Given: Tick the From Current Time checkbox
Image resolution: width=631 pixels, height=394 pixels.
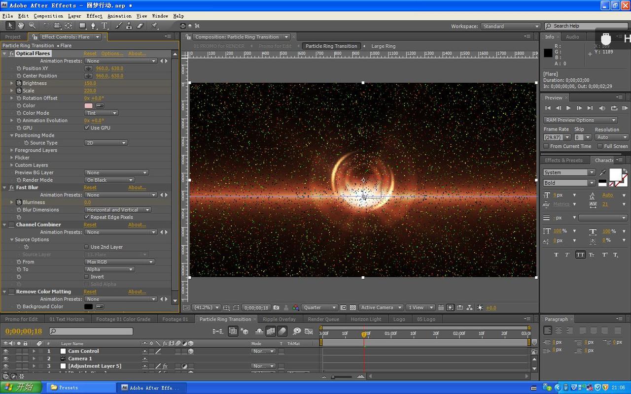Looking at the screenshot, I should pyautogui.click(x=546, y=146).
